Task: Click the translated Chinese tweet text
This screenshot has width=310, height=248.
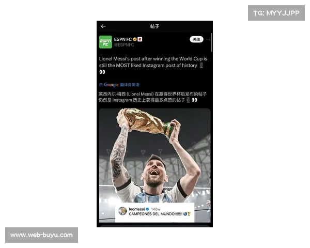Action: 152,97
